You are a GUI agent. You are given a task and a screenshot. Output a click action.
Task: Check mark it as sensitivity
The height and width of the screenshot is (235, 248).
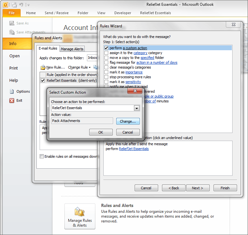click(106, 82)
